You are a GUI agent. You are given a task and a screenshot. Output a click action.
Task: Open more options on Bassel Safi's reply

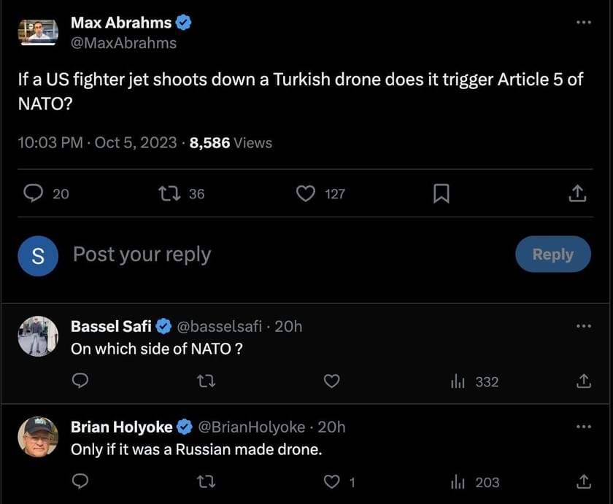(x=583, y=325)
